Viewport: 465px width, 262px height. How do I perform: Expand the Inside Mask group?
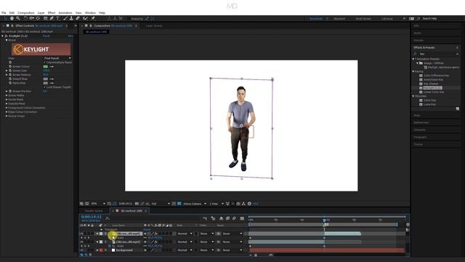(7, 100)
